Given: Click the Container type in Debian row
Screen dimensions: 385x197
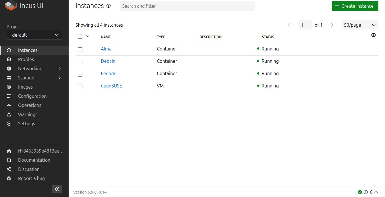Looking at the screenshot, I should point(167,61).
